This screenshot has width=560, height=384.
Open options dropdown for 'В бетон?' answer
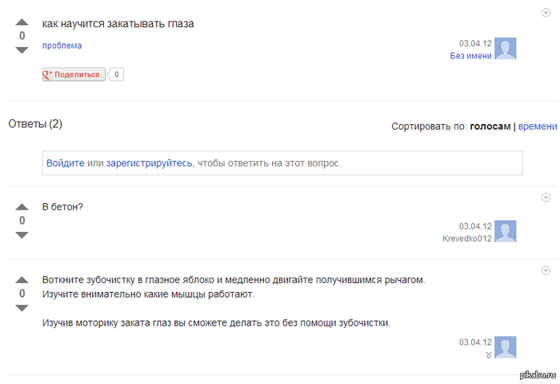(x=546, y=197)
